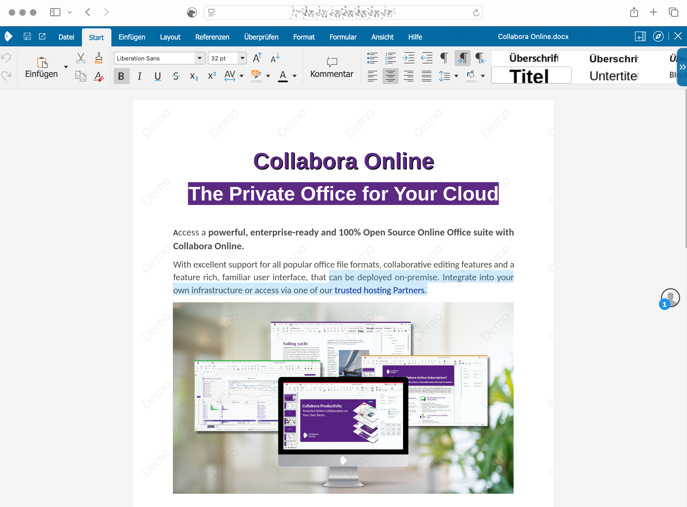Toggle Italic formatting

(x=139, y=76)
